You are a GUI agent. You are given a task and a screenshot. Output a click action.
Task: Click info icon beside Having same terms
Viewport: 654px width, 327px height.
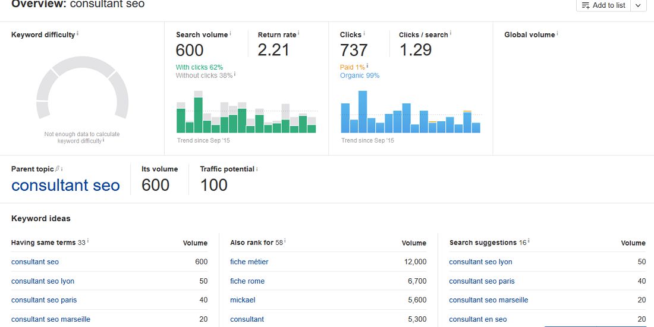(89, 241)
